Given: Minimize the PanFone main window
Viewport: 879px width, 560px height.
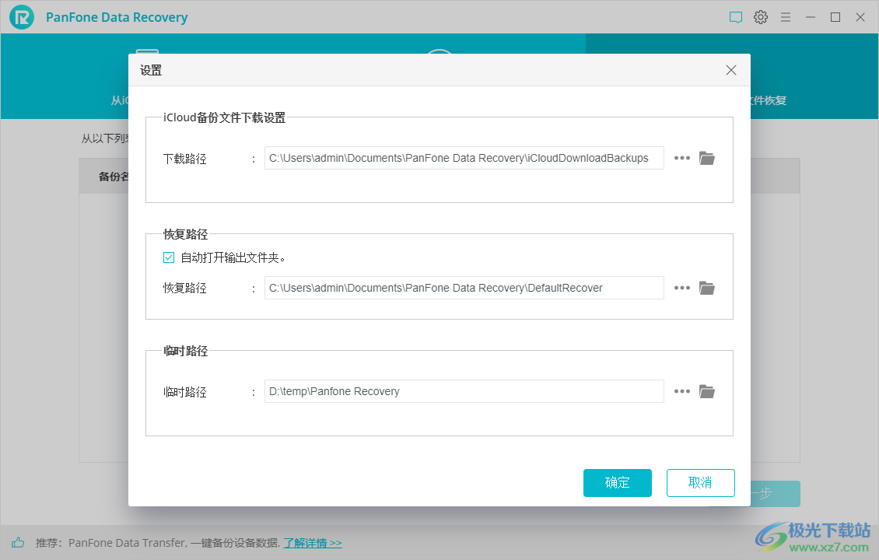Looking at the screenshot, I should [x=810, y=17].
